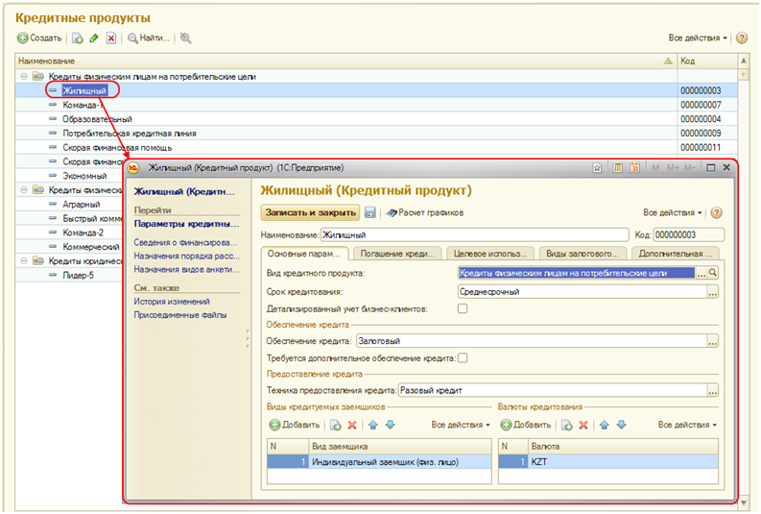Click the help question mark in the Жилищный dialog

click(716, 212)
